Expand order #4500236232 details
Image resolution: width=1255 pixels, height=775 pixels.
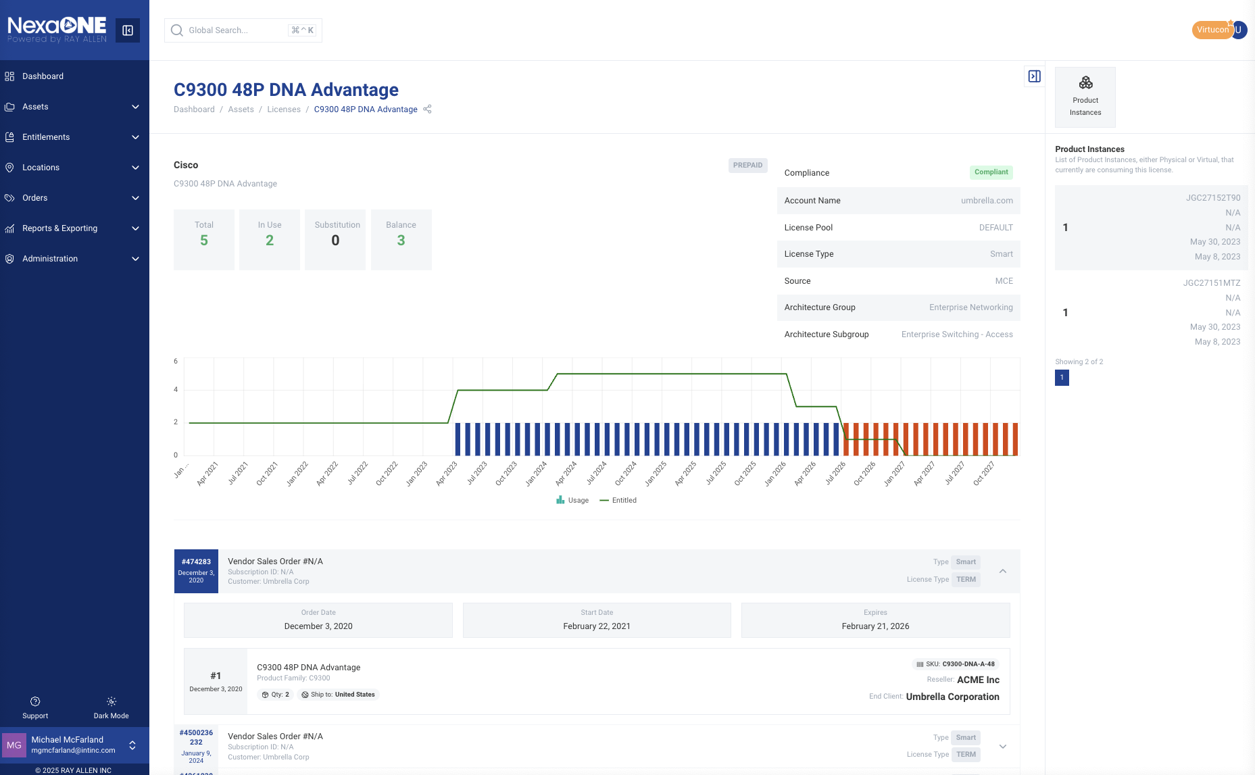pos(1003,747)
